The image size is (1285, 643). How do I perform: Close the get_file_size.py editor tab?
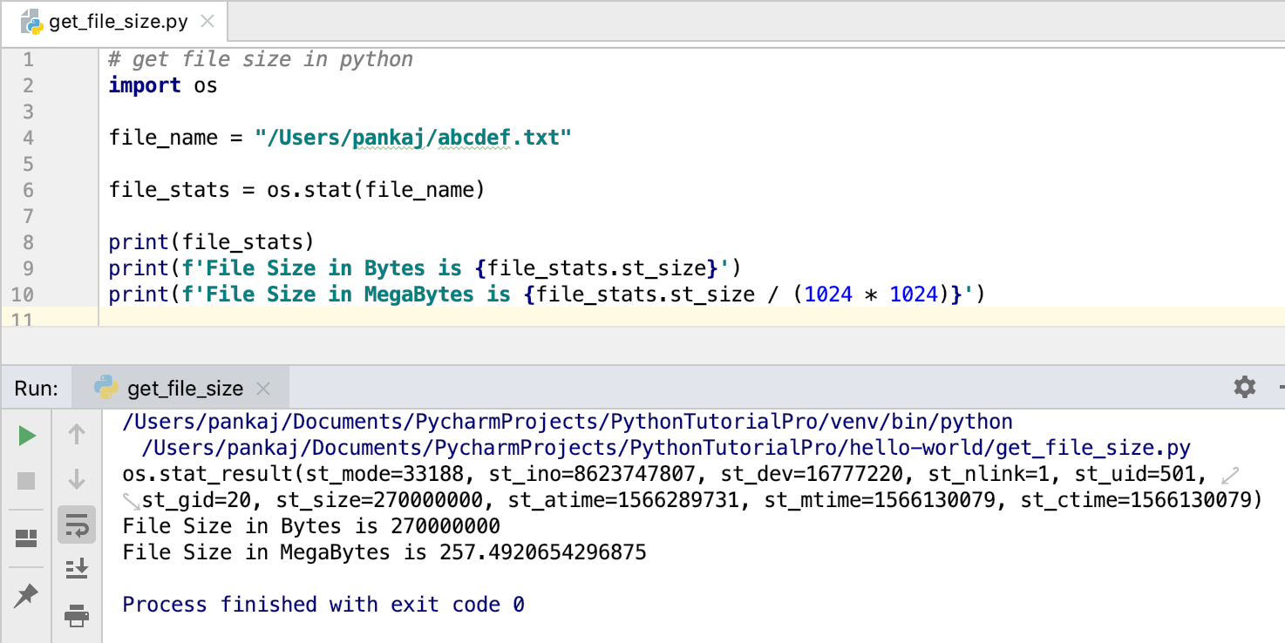point(206,22)
